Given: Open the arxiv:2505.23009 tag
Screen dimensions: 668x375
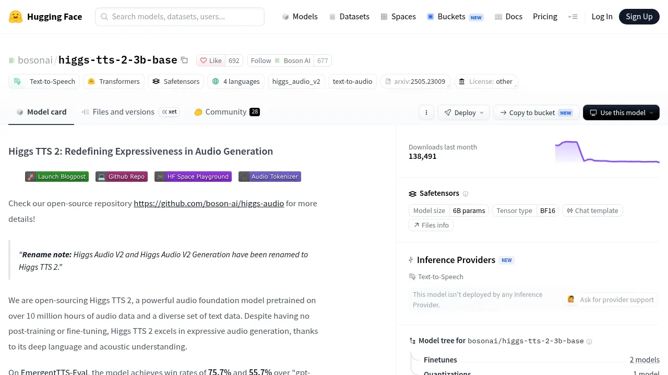Looking at the screenshot, I should click(x=415, y=81).
